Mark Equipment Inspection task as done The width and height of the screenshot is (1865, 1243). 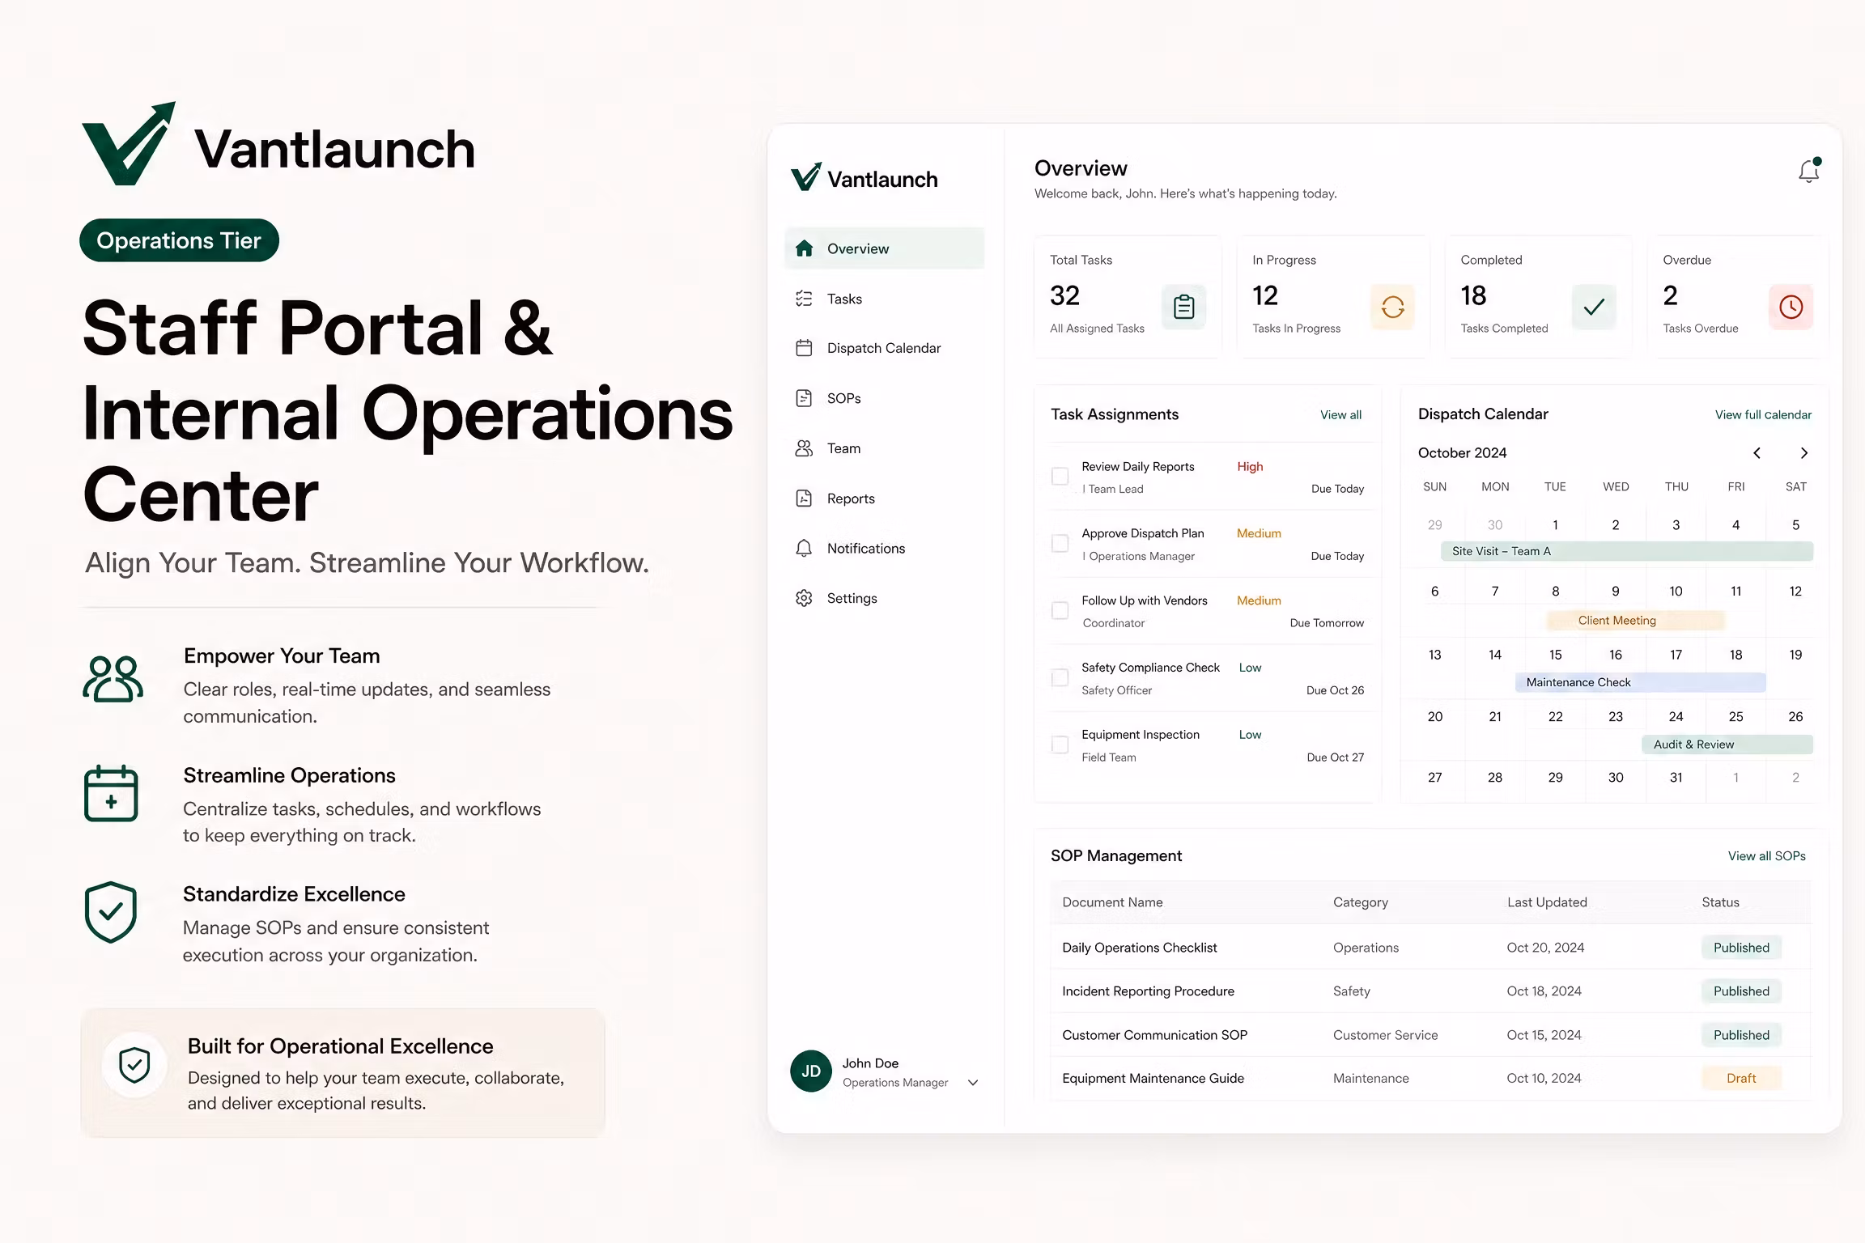coord(1060,745)
